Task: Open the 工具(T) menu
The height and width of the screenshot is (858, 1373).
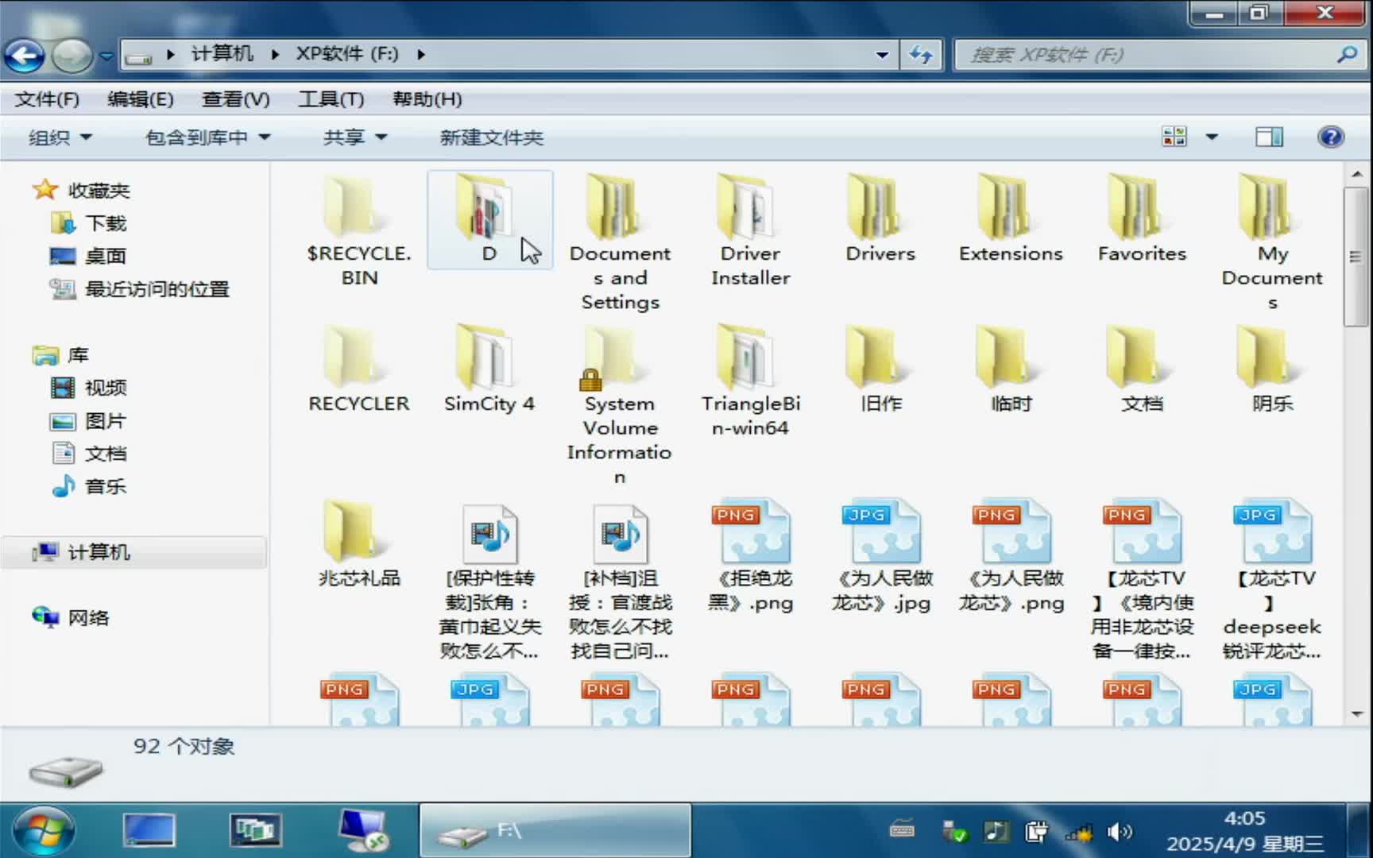Action: [x=331, y=99]
